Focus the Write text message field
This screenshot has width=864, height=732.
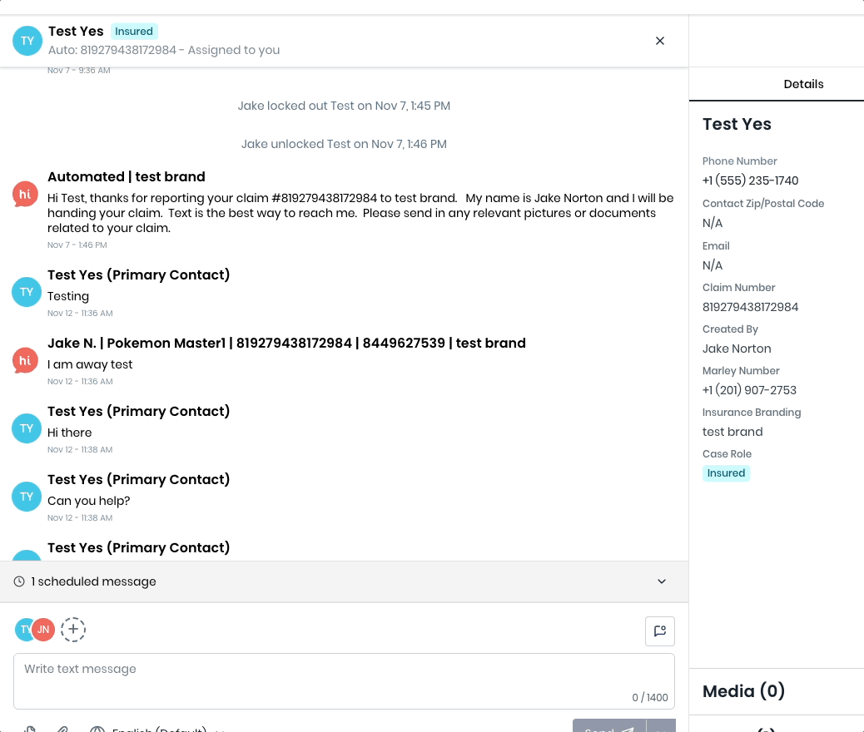[x=344, y=681]
